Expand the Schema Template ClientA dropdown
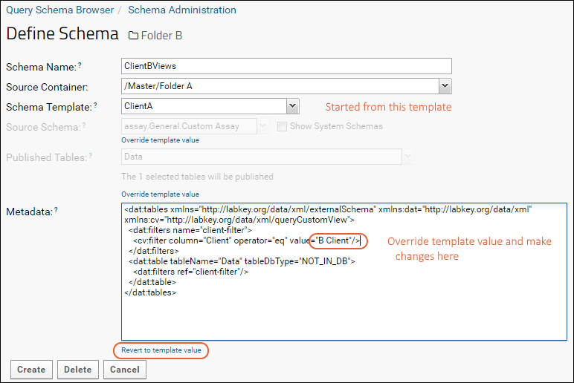The image size is (574, 383). click(292, 106)
